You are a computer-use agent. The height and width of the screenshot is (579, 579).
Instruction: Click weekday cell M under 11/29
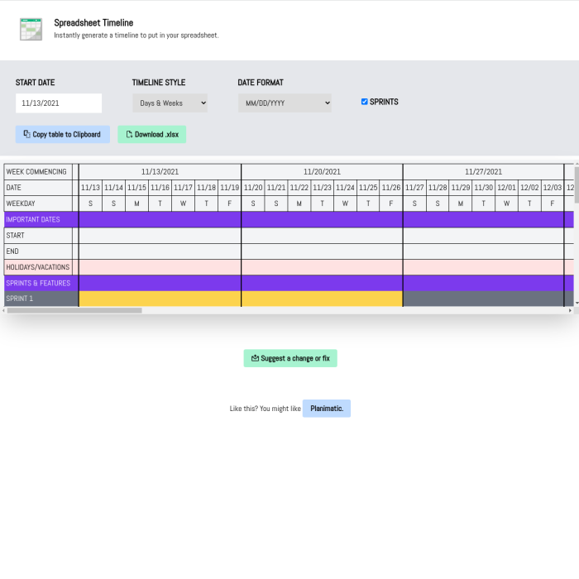[x=461, y=203]
